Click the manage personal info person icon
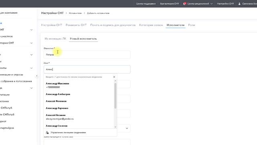This screenshot has width=257, height=145. (47, 133)
